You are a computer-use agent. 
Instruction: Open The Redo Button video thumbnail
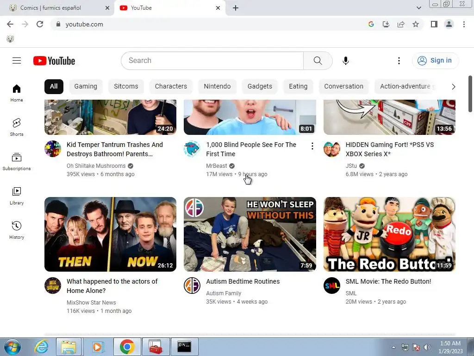click(x=389, y=234)
